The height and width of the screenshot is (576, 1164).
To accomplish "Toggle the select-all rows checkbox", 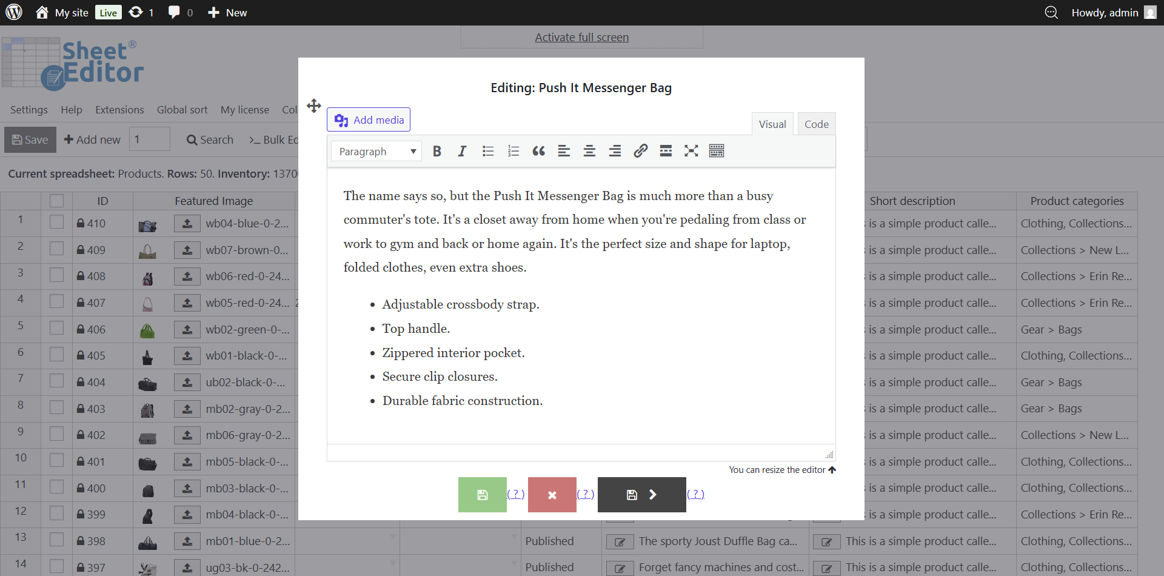I will click(x=56, y=201).
